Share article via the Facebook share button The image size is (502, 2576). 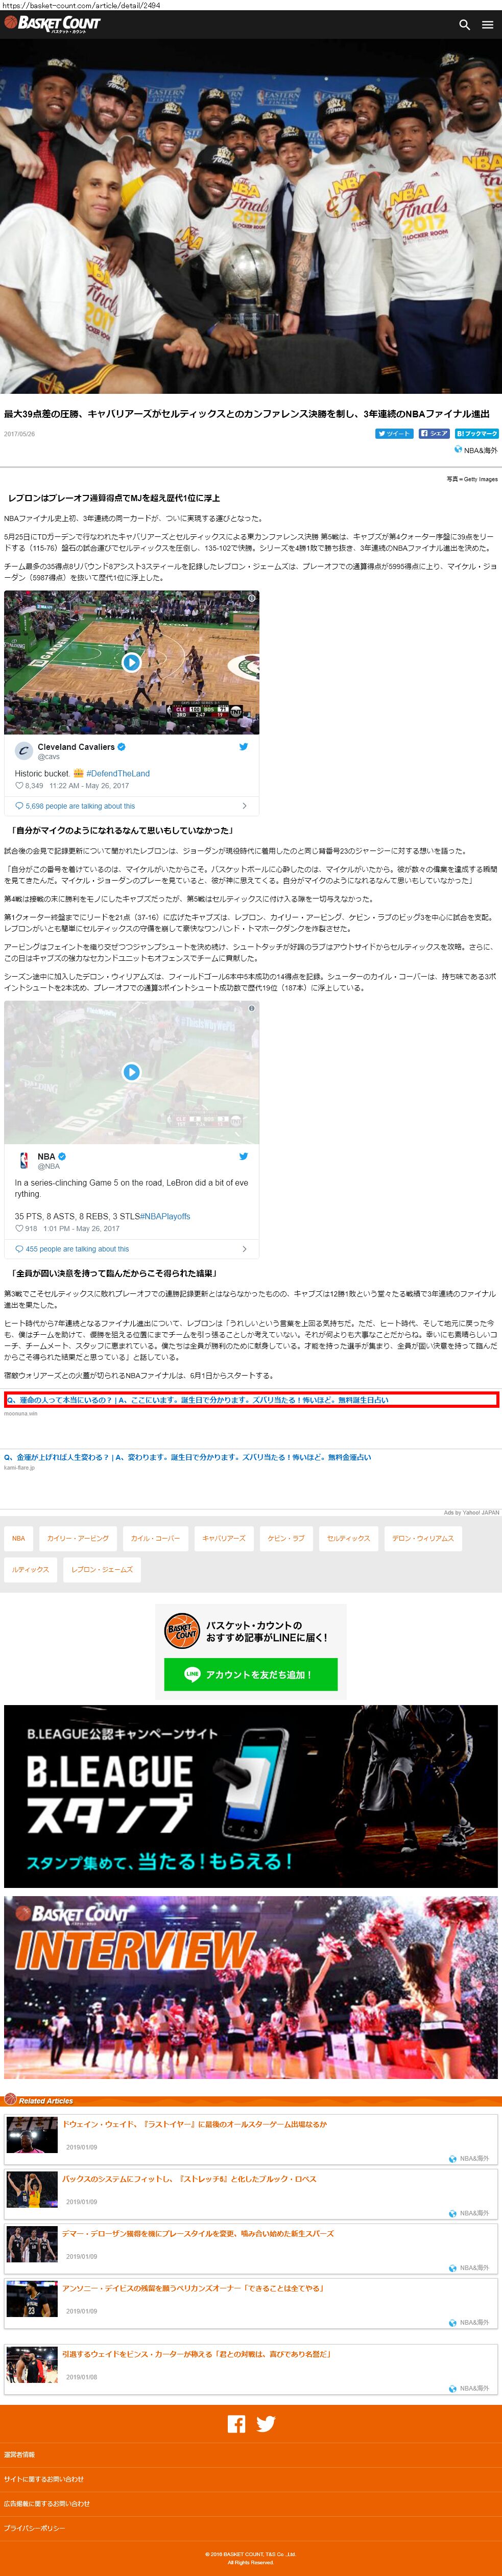[435, 434]
